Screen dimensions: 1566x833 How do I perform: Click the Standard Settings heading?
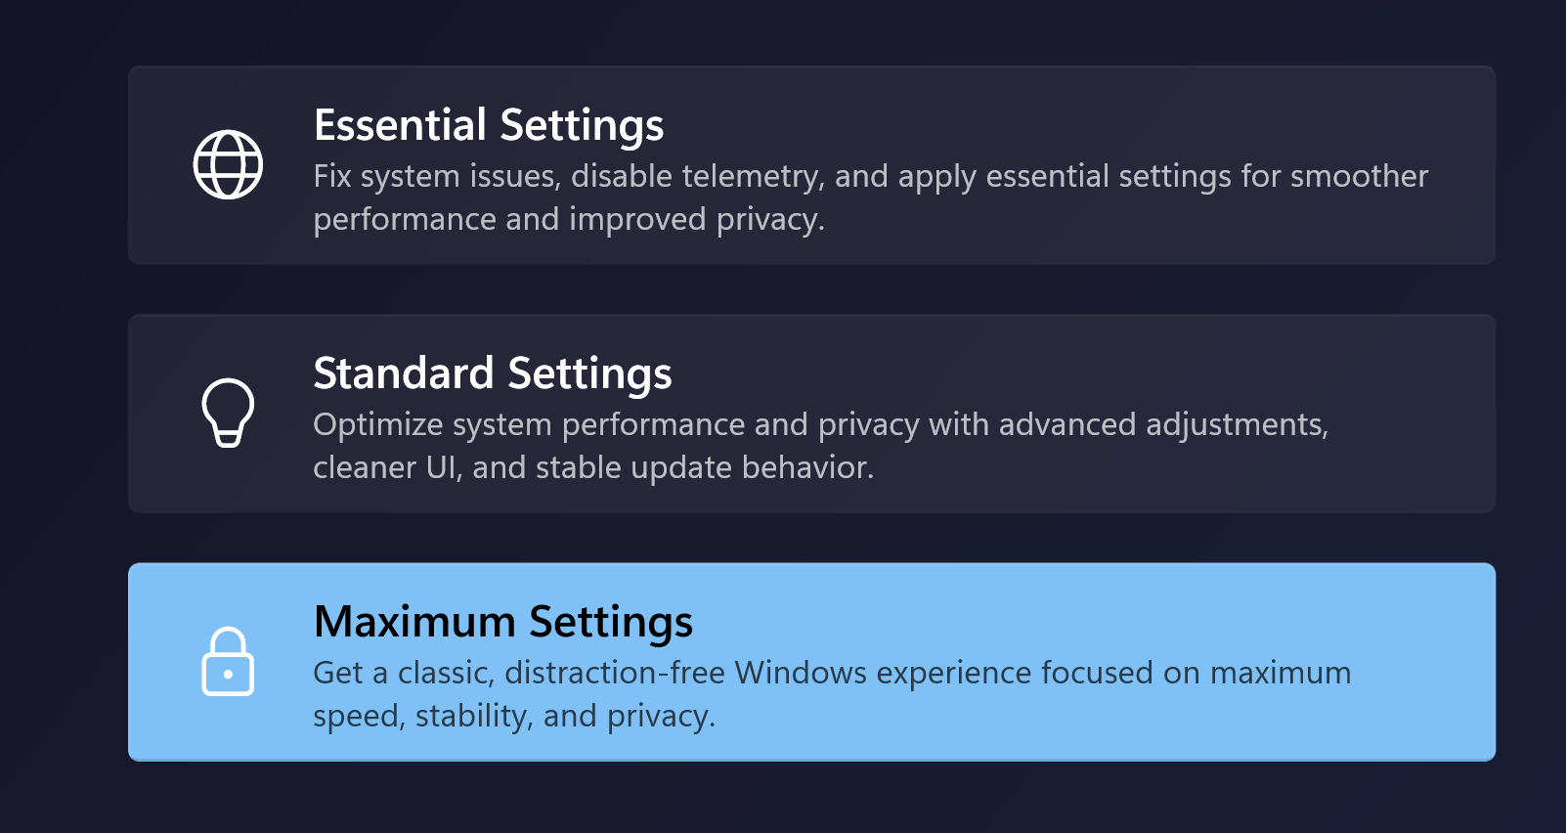click(492, 373)
